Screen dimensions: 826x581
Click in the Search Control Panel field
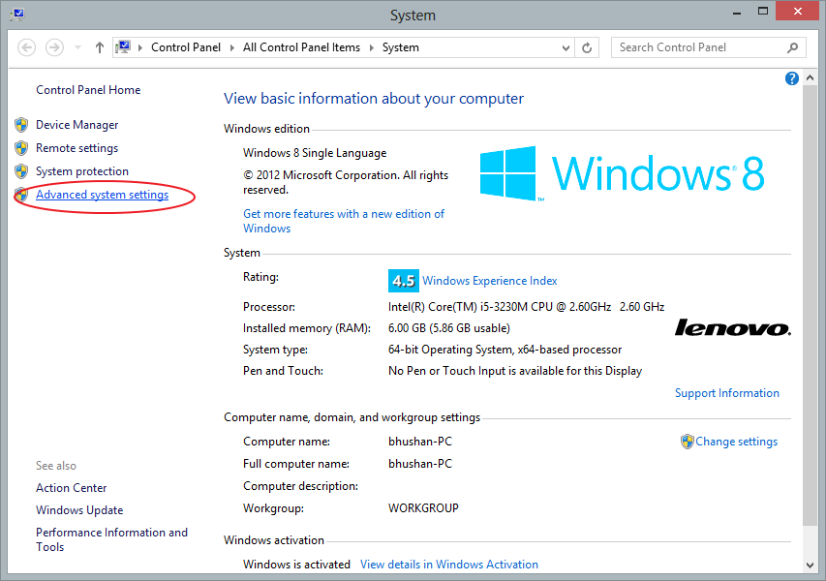(x=697, y=47)
